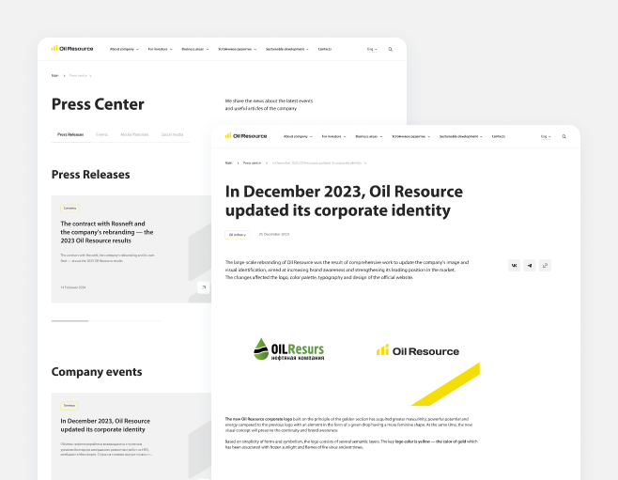
Task: Click the Oil Resource logo on Press Center page
Action: [72, 49]
